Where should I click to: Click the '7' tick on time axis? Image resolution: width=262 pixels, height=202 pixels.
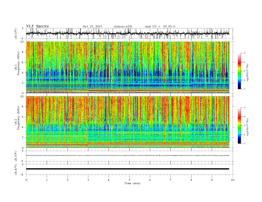pos(171,180)
